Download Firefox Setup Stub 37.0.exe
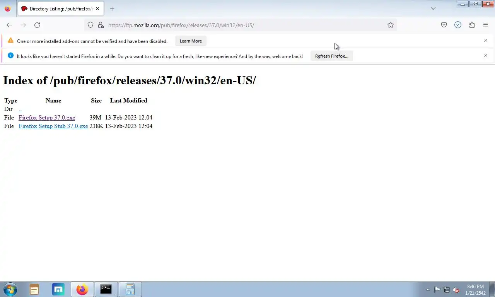 (53, 126)
